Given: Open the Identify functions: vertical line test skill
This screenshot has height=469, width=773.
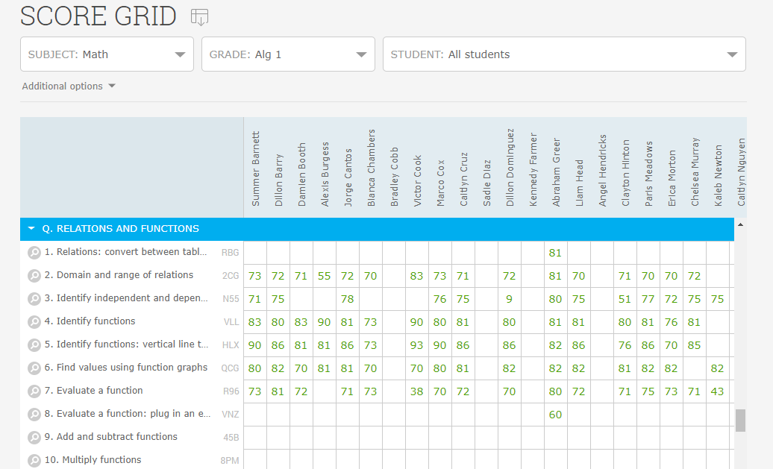Looking at the screenshot, I should (x=126, y=344).
